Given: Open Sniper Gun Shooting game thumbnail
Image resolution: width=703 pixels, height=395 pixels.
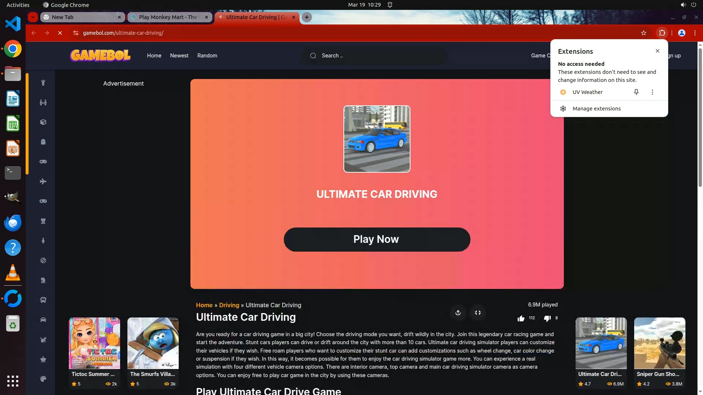Looking at the screenshot, I should (659, 343).
